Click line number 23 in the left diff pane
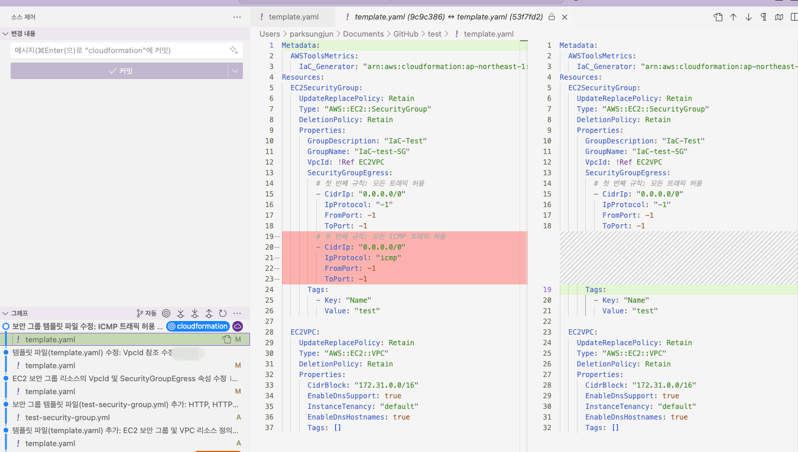This screenshot has height=452, width=798. point(270,279)
